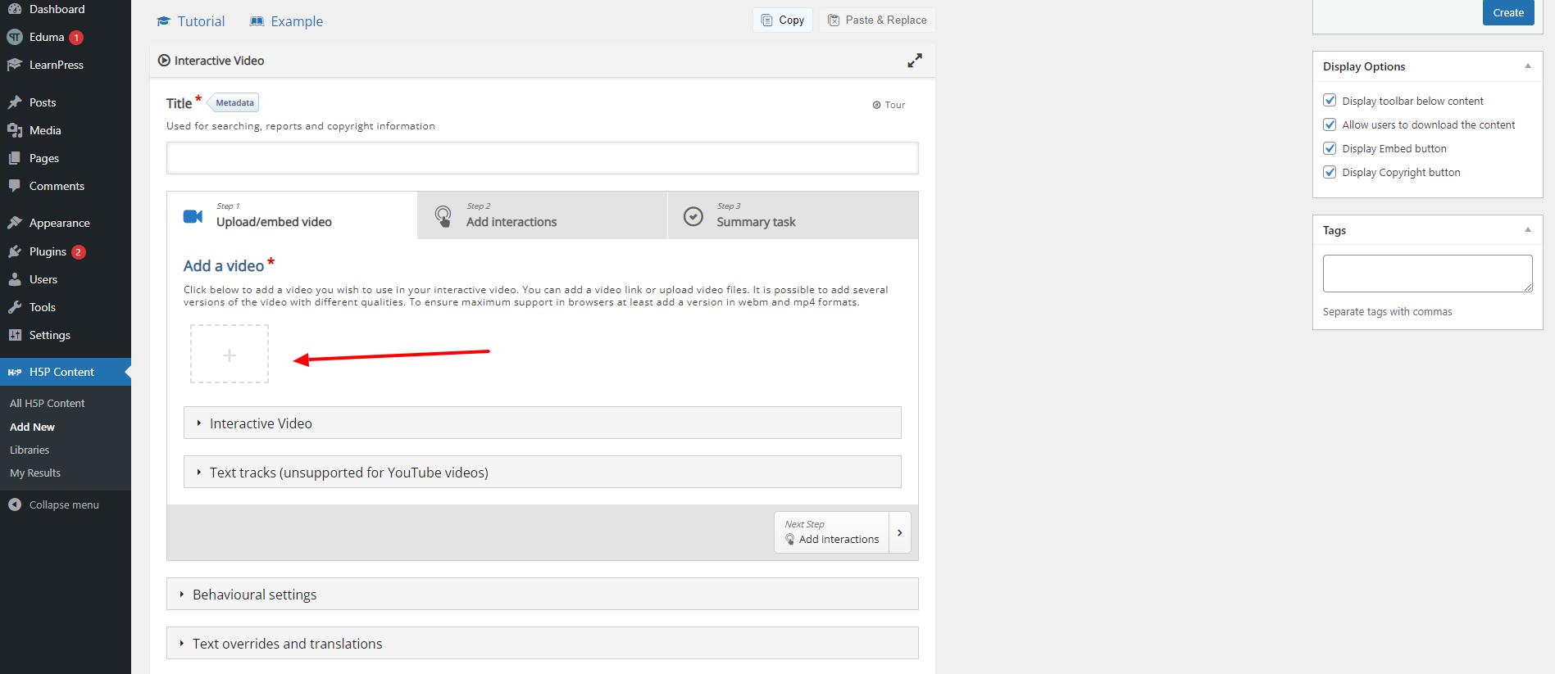This screenshot has height=674, width=1555.
Task: Collapse the Display Options panel
Action: (x=1528, y=66)
